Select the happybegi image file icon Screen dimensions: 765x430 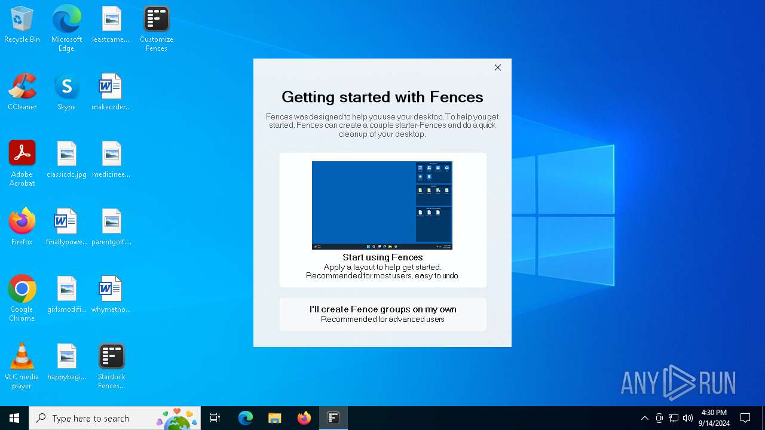(66, 363)
